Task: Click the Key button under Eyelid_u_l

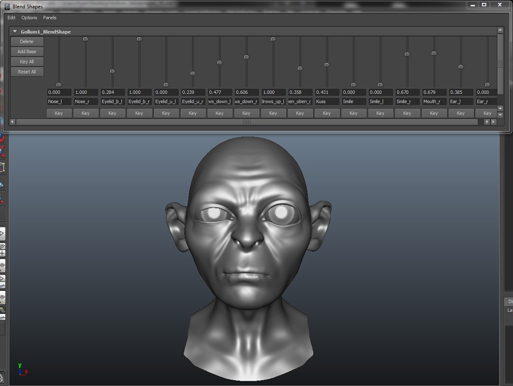Action: coord(166,113)
